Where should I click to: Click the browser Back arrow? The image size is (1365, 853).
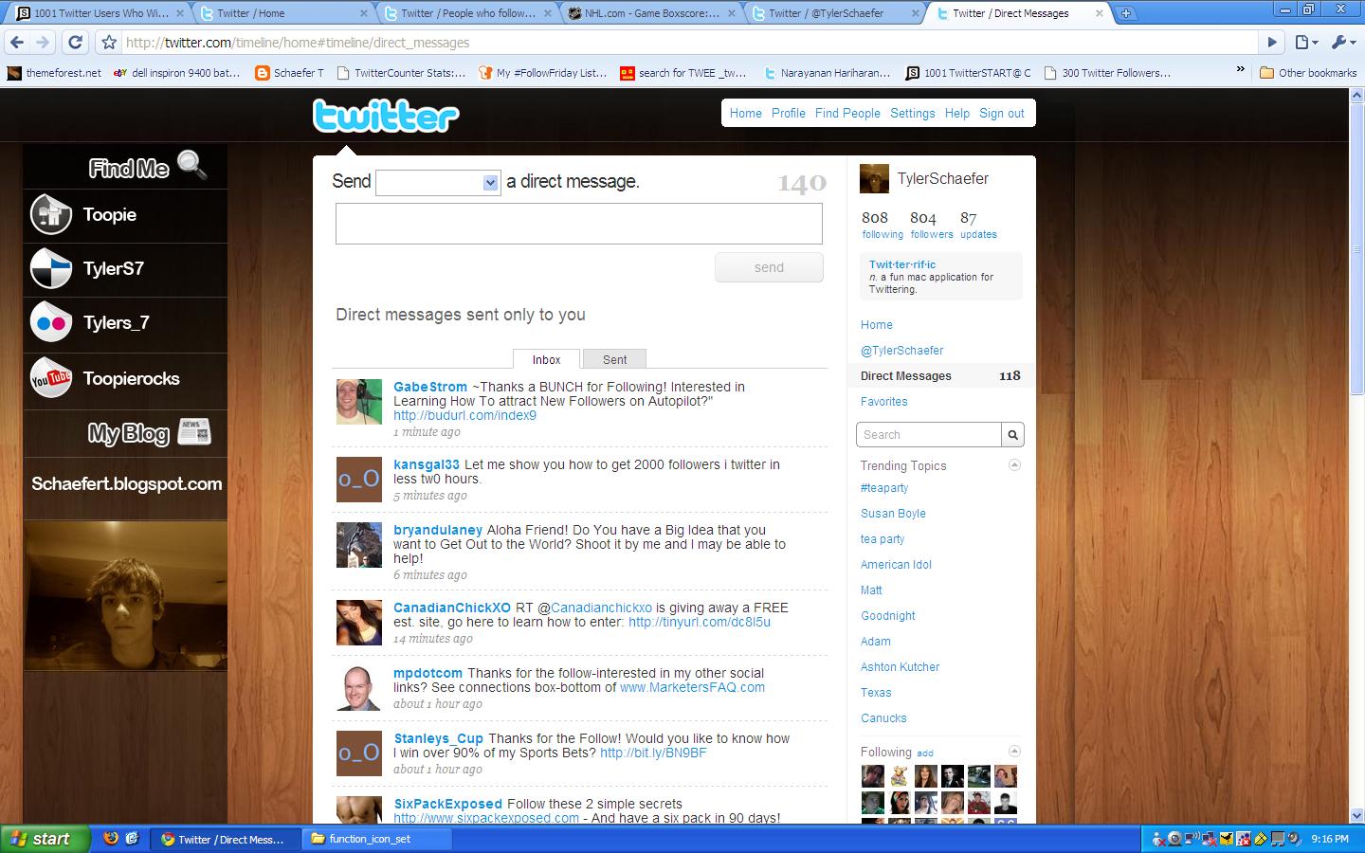click(17, 43)
